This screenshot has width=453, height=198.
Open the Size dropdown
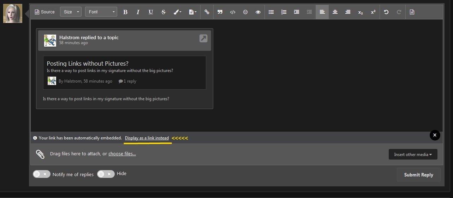(x=71, y=12)
